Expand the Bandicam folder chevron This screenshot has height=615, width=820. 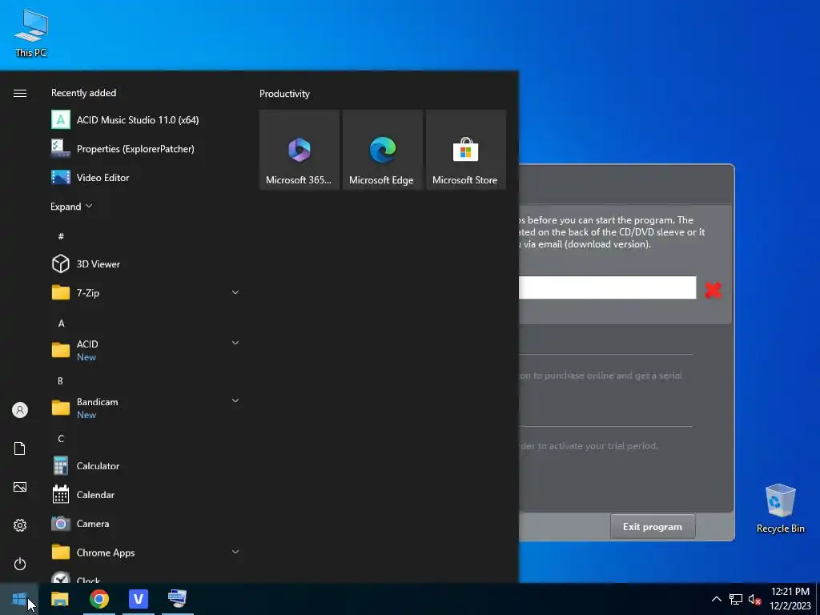[235, 400]
